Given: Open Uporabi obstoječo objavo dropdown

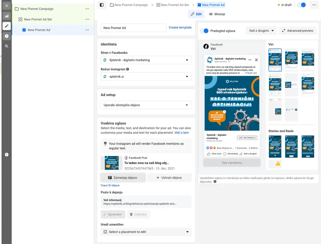Looking at the screenshot, I should tap(146, 105).
